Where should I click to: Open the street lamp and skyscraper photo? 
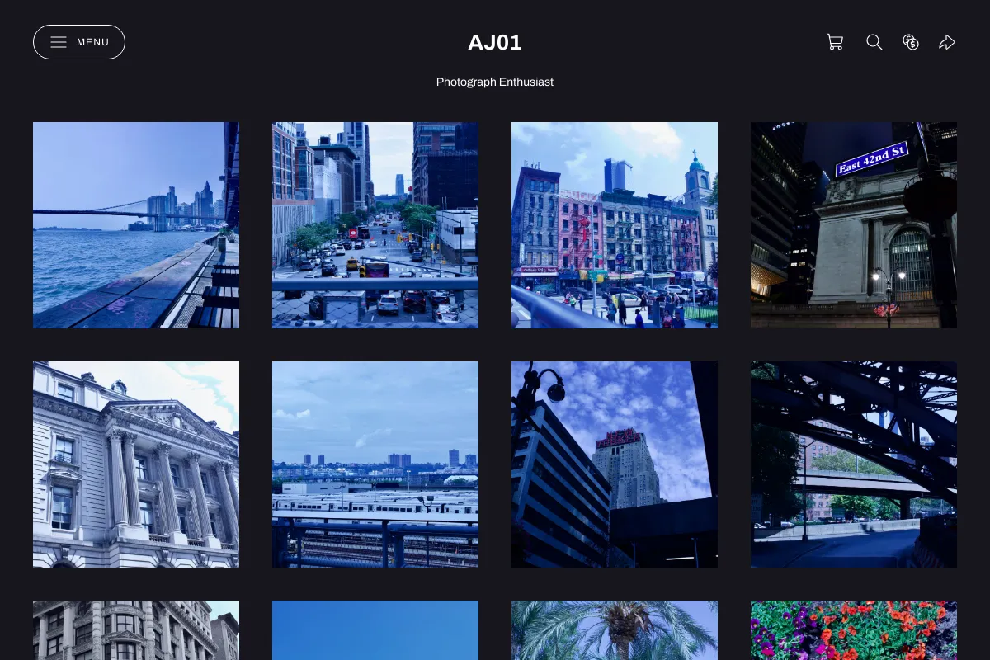(615, 464)
